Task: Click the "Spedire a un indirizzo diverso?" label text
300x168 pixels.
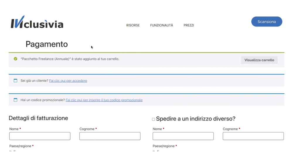Action: click(196, 119)
